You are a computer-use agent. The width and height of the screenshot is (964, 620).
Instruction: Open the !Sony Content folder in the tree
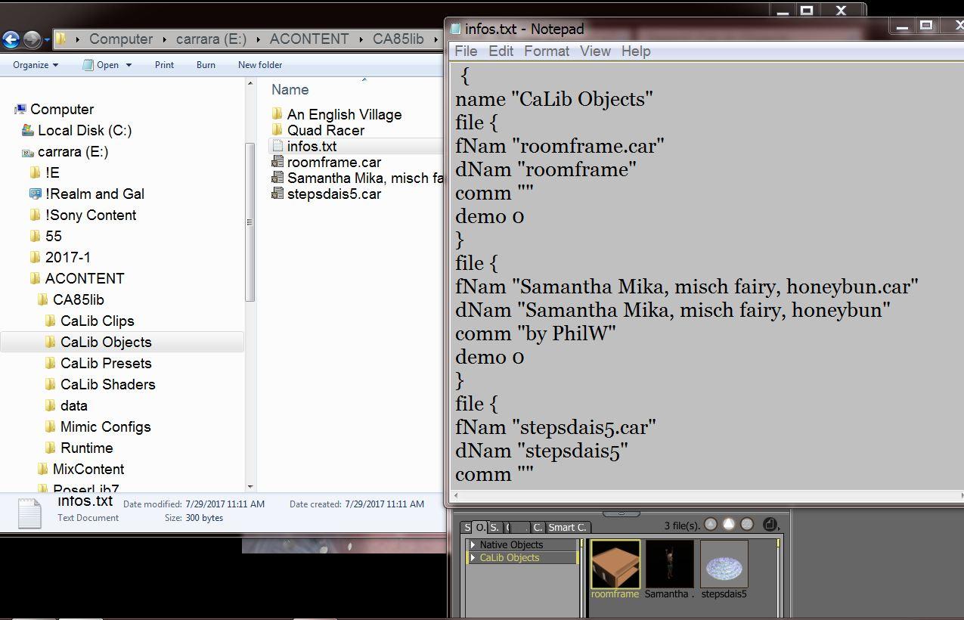tap(91, 215)
